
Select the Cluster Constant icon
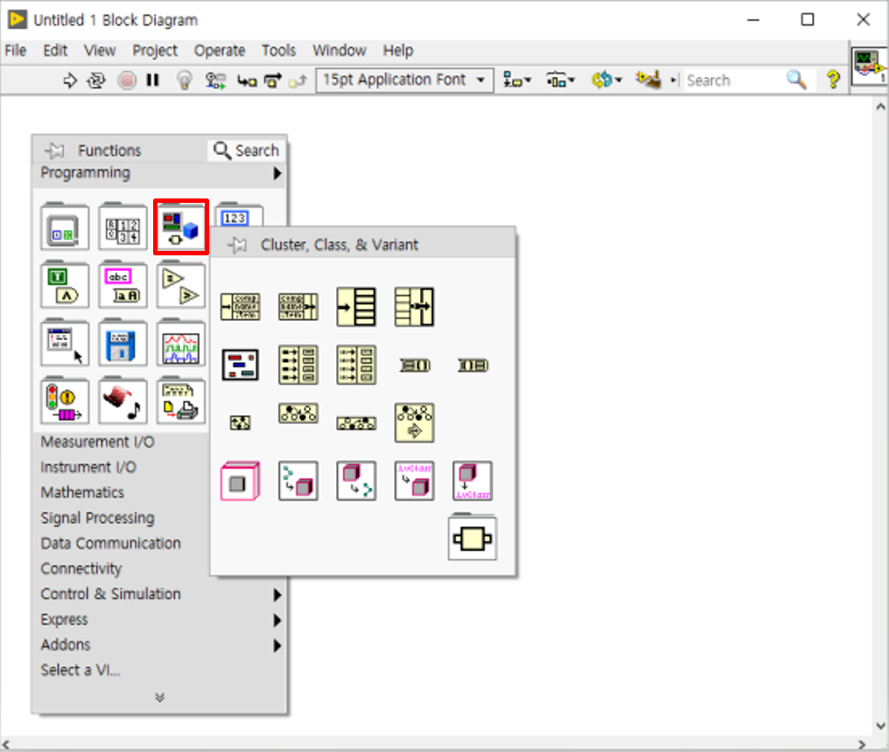[241, 365]
